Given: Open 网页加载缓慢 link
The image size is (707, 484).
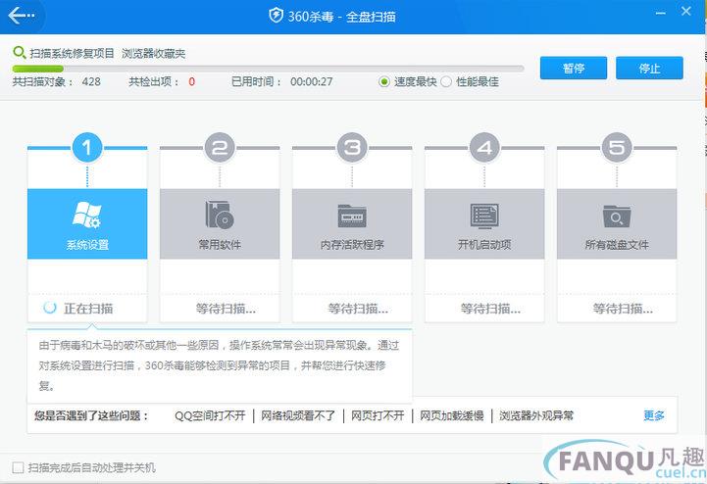Looking at the screenshot, I should click(x=452, y=415).
